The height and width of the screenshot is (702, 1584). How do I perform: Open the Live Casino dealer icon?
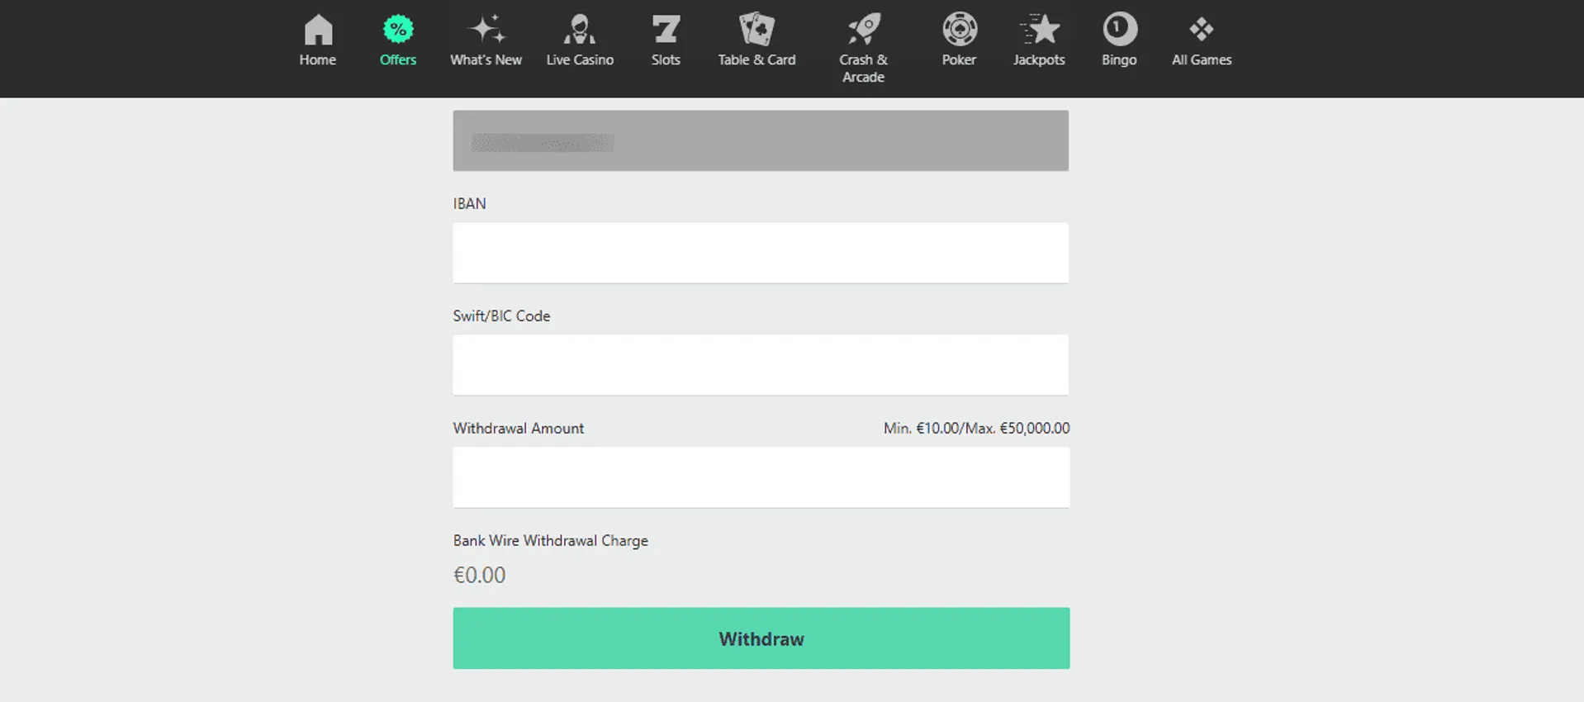580,30
